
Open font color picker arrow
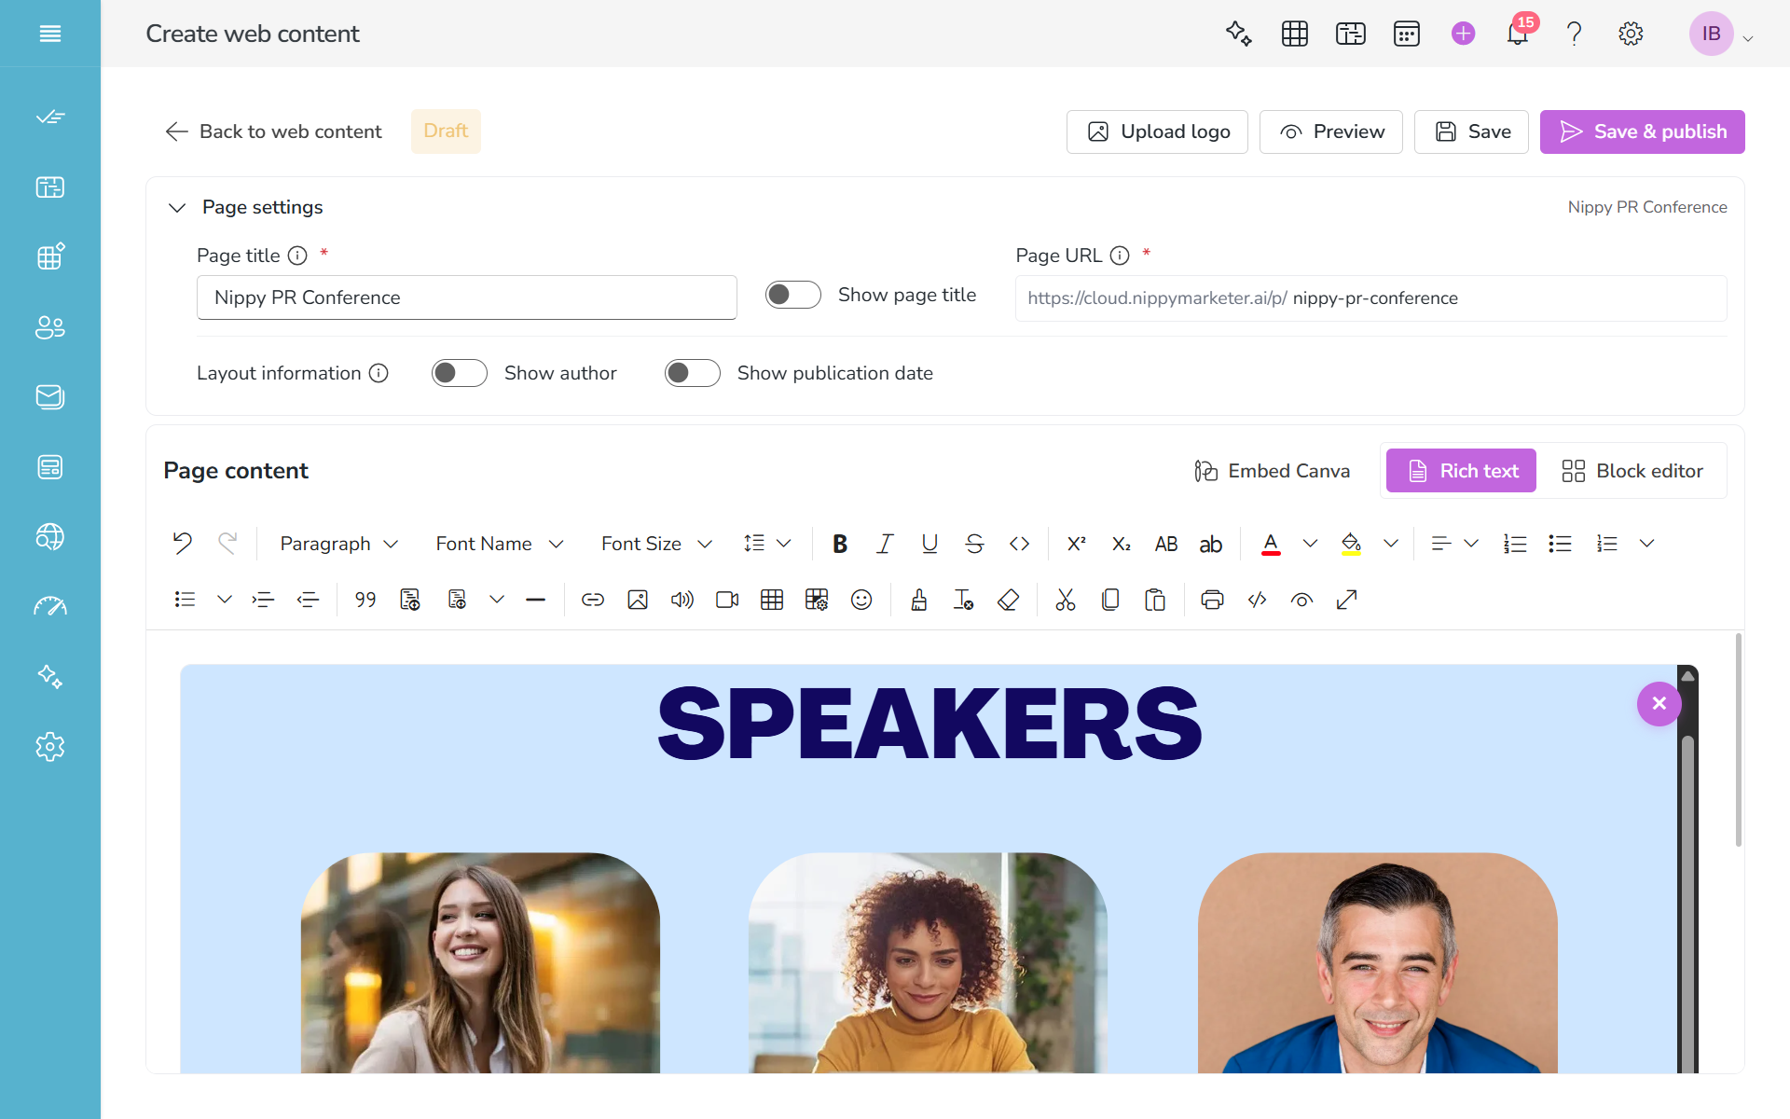tap(1310, 544)
